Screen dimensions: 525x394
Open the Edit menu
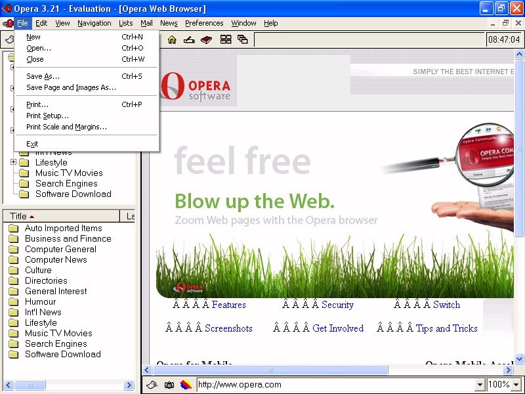point(41,23)
